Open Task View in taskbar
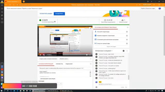Image resolution: width=165 pixels, height=92 pixels. [x=8, y=91]
